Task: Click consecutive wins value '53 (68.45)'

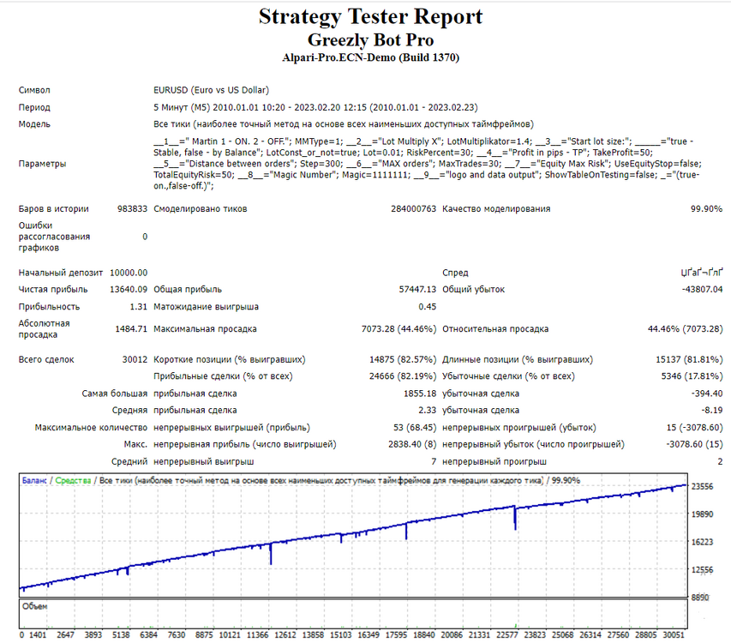Action: [x=415, y=428]
